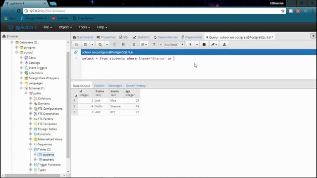Bookmark page with star icon
Viewport: 317px width, 178px height.
(283, 11)
